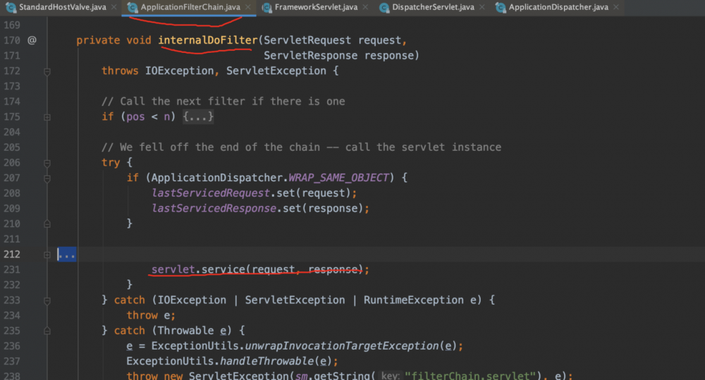
Task: Collapse the try block at line 206
Action: [47, 163]
